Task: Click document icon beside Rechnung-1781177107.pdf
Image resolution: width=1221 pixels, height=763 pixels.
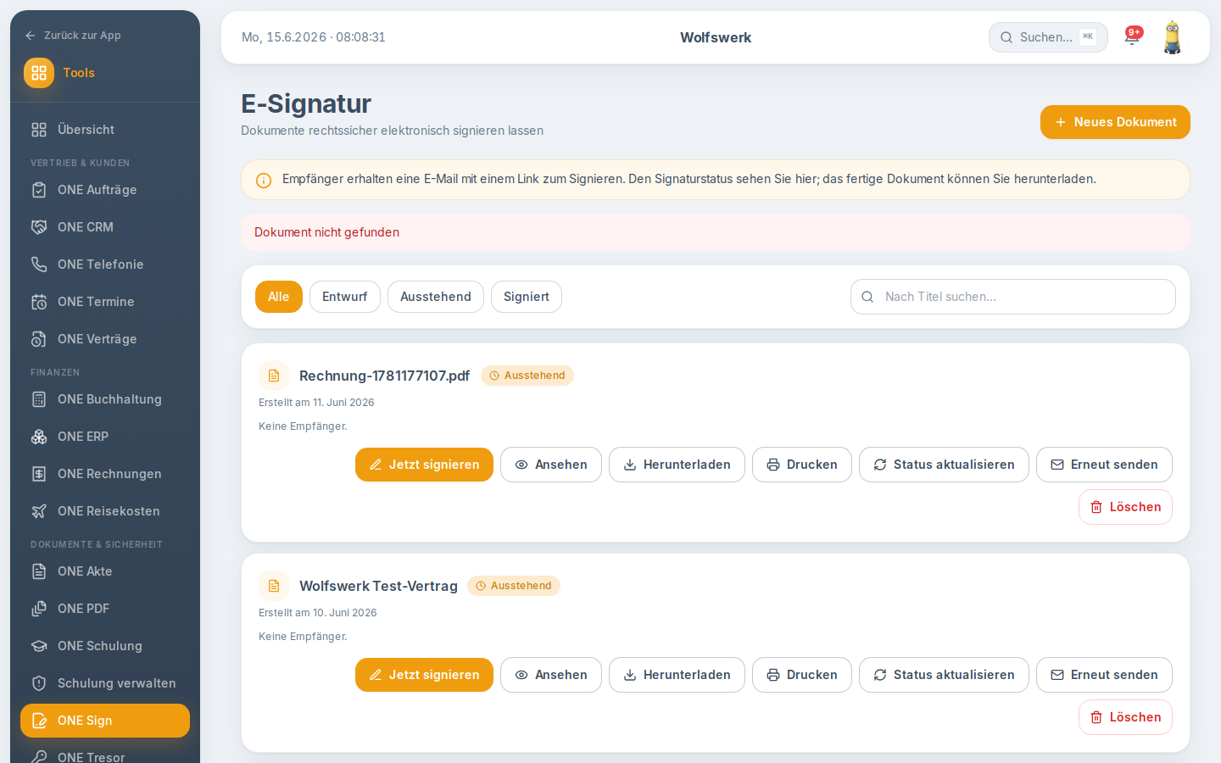Action: click(x=274, y=376)
